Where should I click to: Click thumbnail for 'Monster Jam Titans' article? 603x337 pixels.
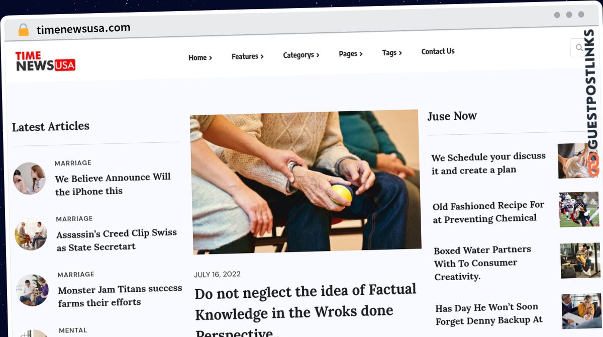[32, 290]
